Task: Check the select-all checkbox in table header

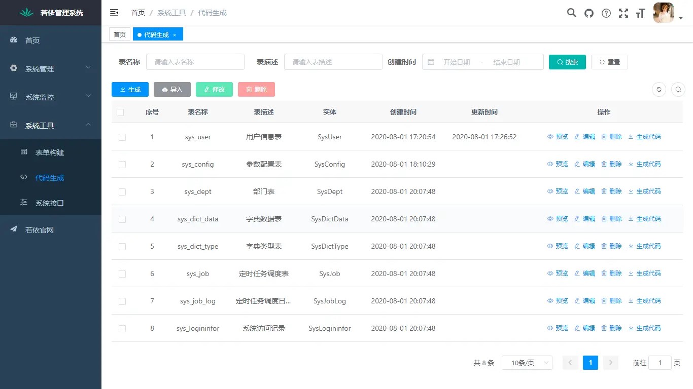Action: [120, 112]
